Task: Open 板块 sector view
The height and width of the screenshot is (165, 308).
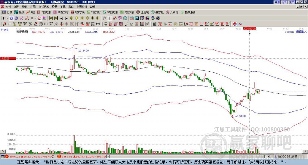Action: pos(20,12)
